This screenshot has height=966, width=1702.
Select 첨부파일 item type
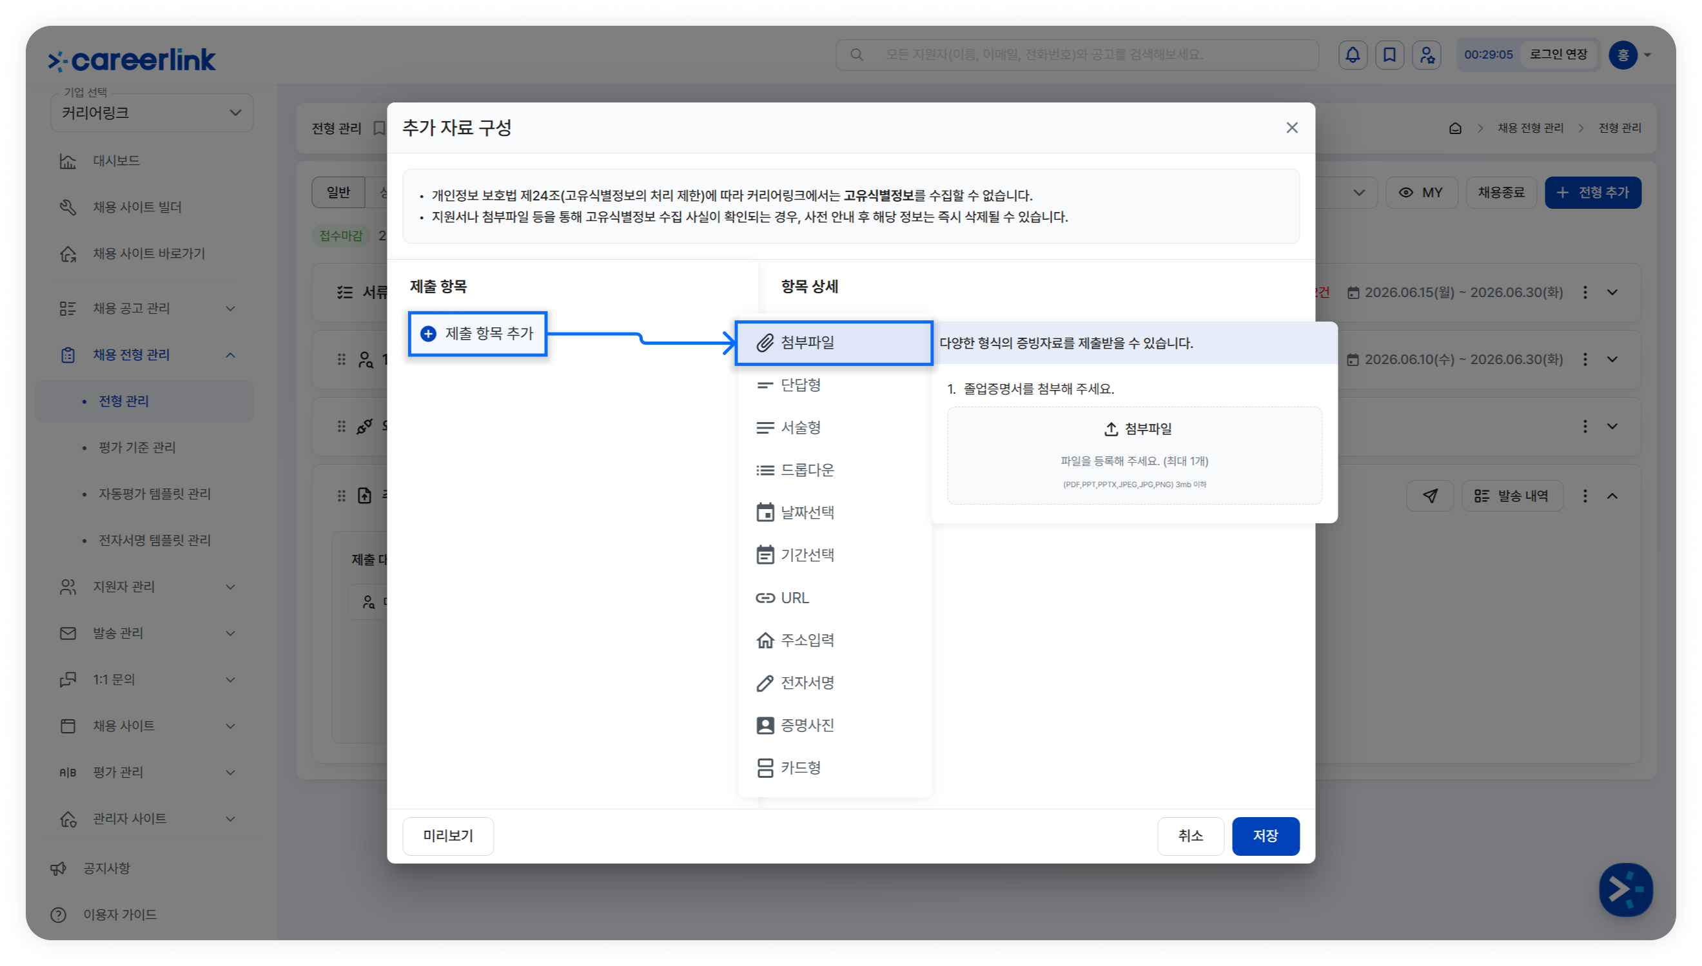pyautogui.click(x=834, y=343)
